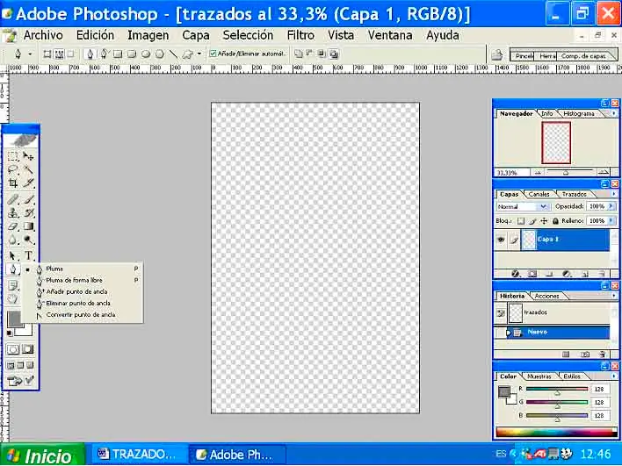Click the Pen tool button in toolbox

(13, 269)
